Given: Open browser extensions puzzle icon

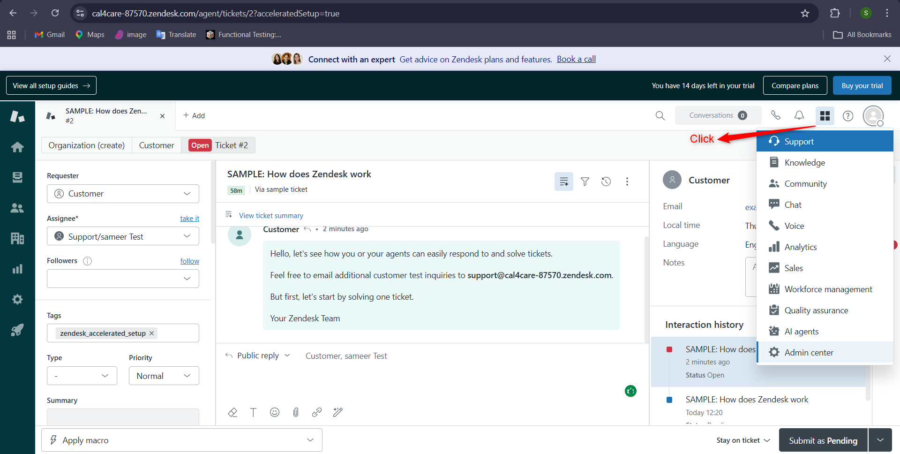Looking at the screenshot, I should point(835,13).
